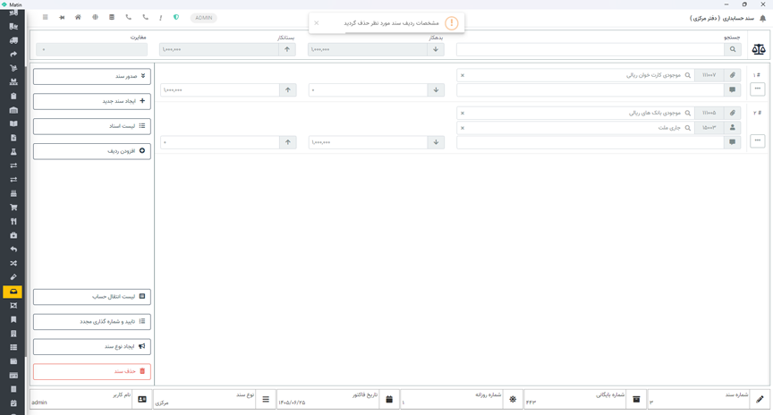
Task: Open the three-dots menu for row 2
Action: pyautogui.click(x=758, y=141)
